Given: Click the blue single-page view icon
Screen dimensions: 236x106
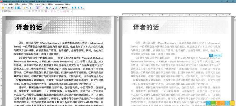Looking at the screenshot, I should (x=15, y=8).
